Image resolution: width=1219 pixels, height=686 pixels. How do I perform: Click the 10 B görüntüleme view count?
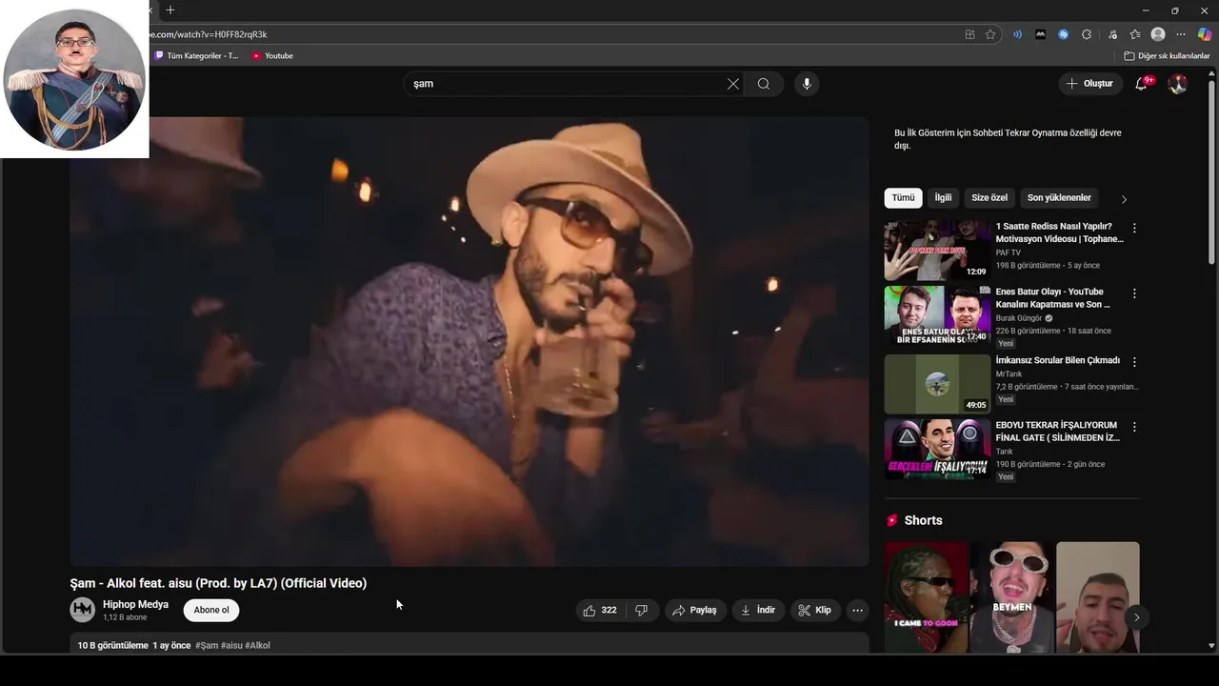pyautogui.click(x=112, y=646)
